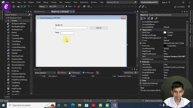Click the Open File folder icon
193x108 pixels.
point(18,7)
